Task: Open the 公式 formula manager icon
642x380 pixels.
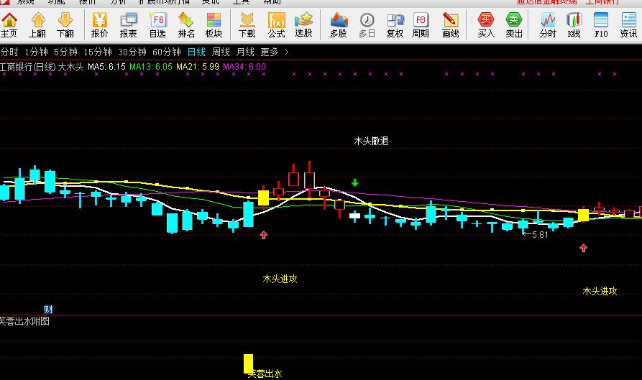Action: 276,25
